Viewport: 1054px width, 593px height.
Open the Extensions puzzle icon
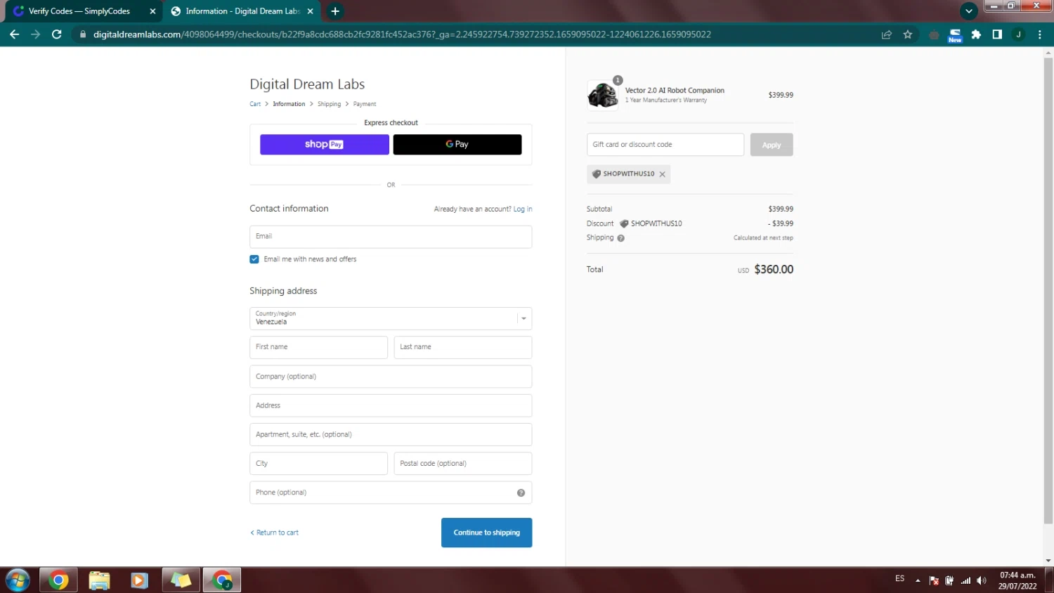[x=976, y=34]
